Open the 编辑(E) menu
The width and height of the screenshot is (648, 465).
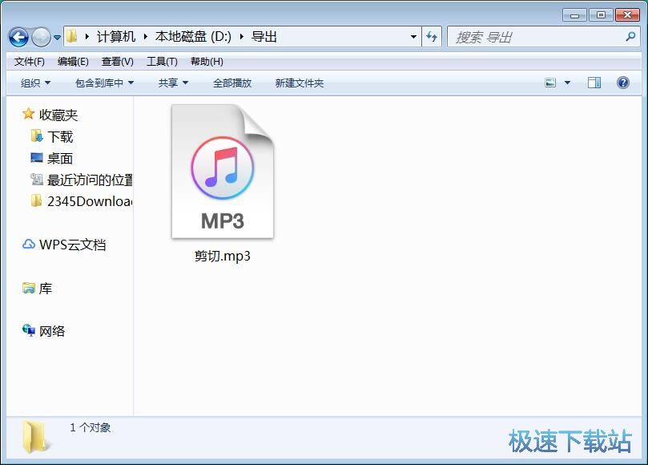tap(73, 62)
